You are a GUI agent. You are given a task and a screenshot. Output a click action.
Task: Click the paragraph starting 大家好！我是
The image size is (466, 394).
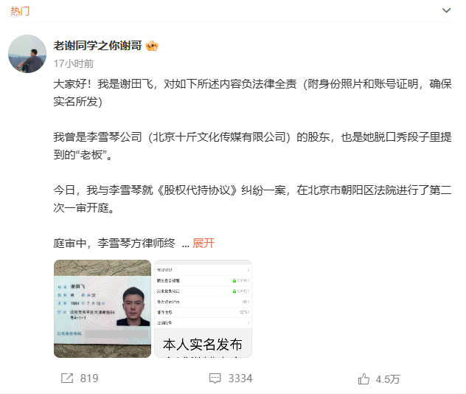tap(253, 93)
